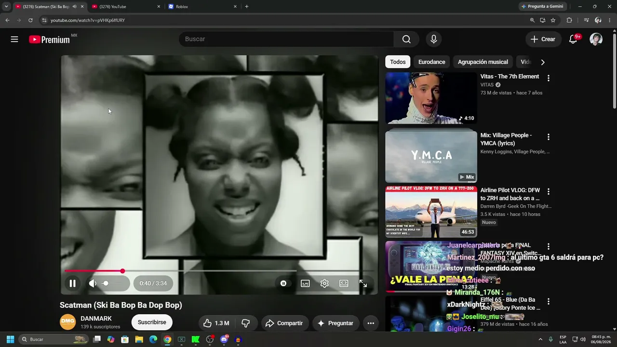Open the Vitas - The 7th Element title

pyautogui.click(x=510, y=77)
